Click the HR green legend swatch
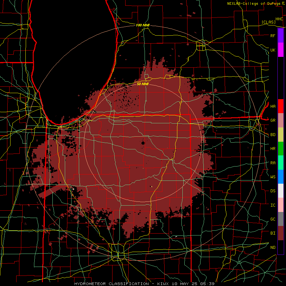 click(281, 148)
